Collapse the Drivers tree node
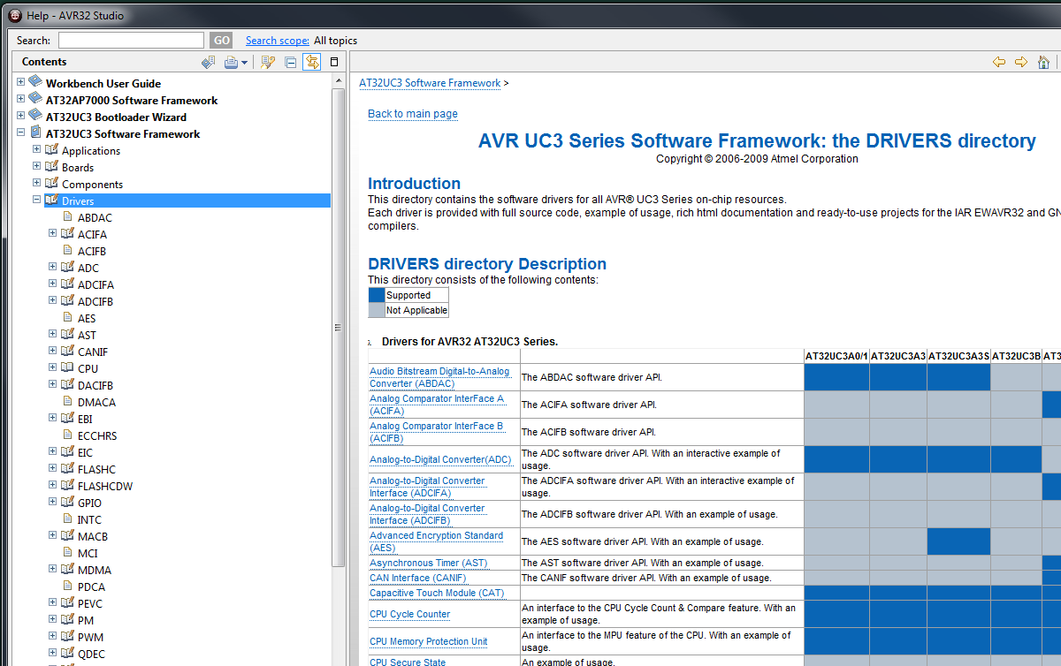Viewport: 1061px width, 666px height. [36, 200]
